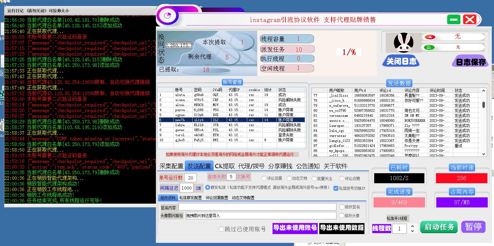Click the red user profile icon
The image size is (494, 246).
(430, 37)
